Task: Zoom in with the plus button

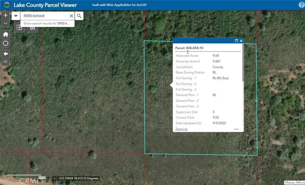Action: coord(6,15)
